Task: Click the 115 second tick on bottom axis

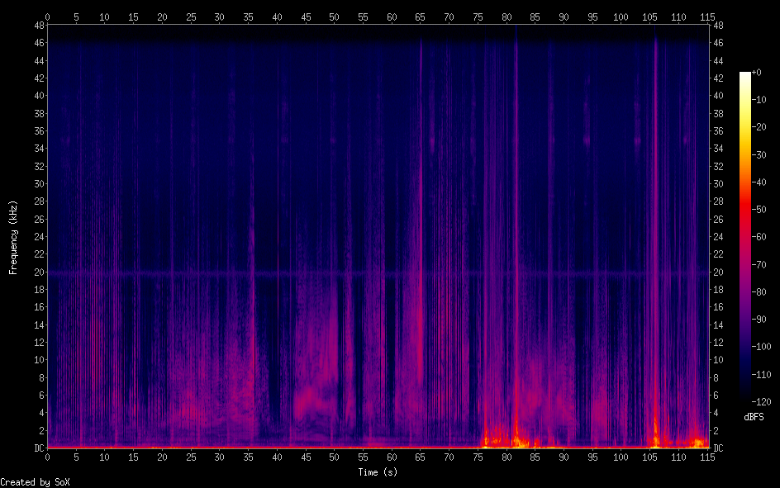Action: [706, 457]
